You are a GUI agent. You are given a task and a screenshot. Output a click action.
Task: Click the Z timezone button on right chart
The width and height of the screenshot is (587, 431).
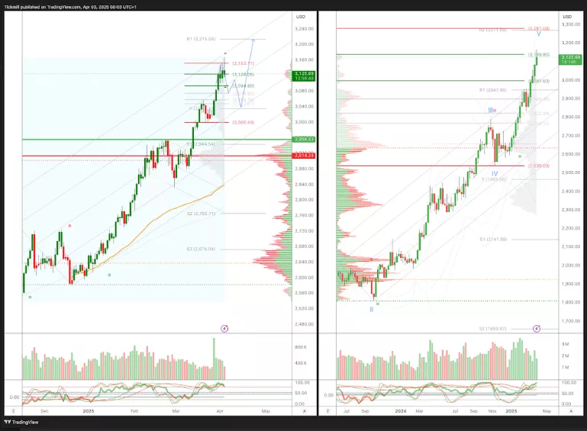coord(328,411)
